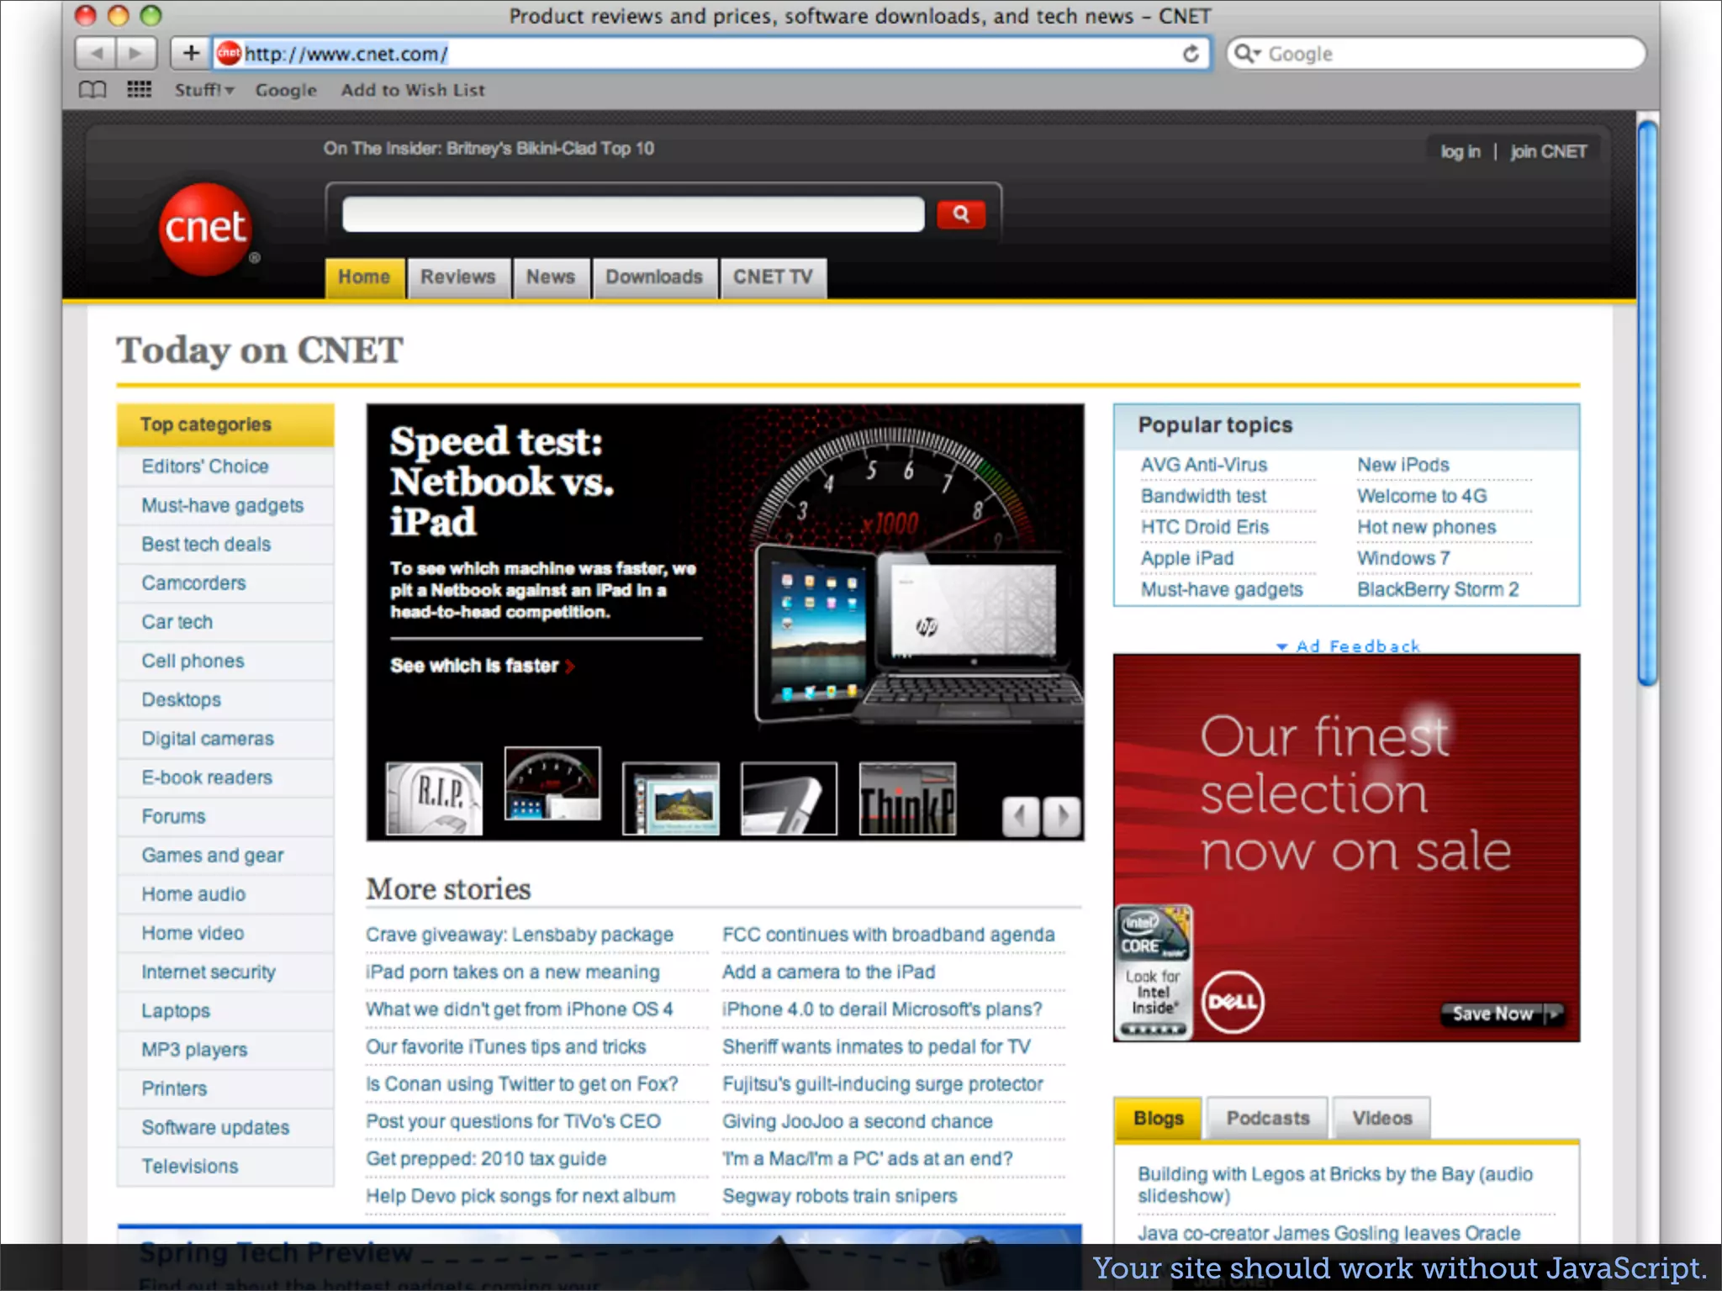Open the bookmarks book icon
1722x1291 pixels.
(x=92, y=90)
